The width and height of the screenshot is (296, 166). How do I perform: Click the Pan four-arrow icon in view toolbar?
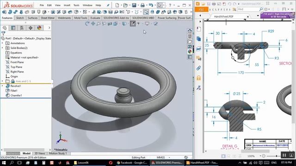(93, 24)
